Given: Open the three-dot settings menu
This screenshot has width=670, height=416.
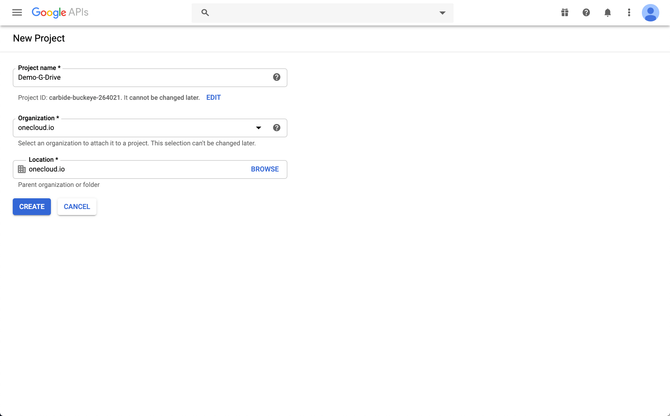Looking at the screenshot, I should [x=629, y=13].
